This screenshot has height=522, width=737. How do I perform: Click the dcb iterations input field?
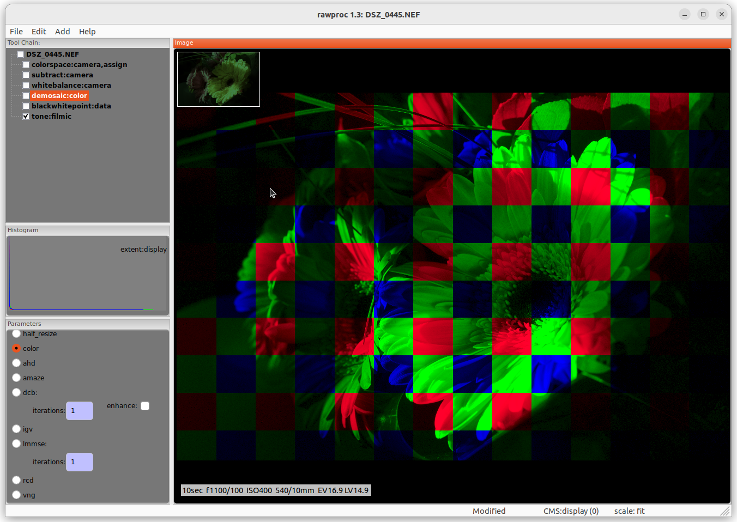coord(80,411)
